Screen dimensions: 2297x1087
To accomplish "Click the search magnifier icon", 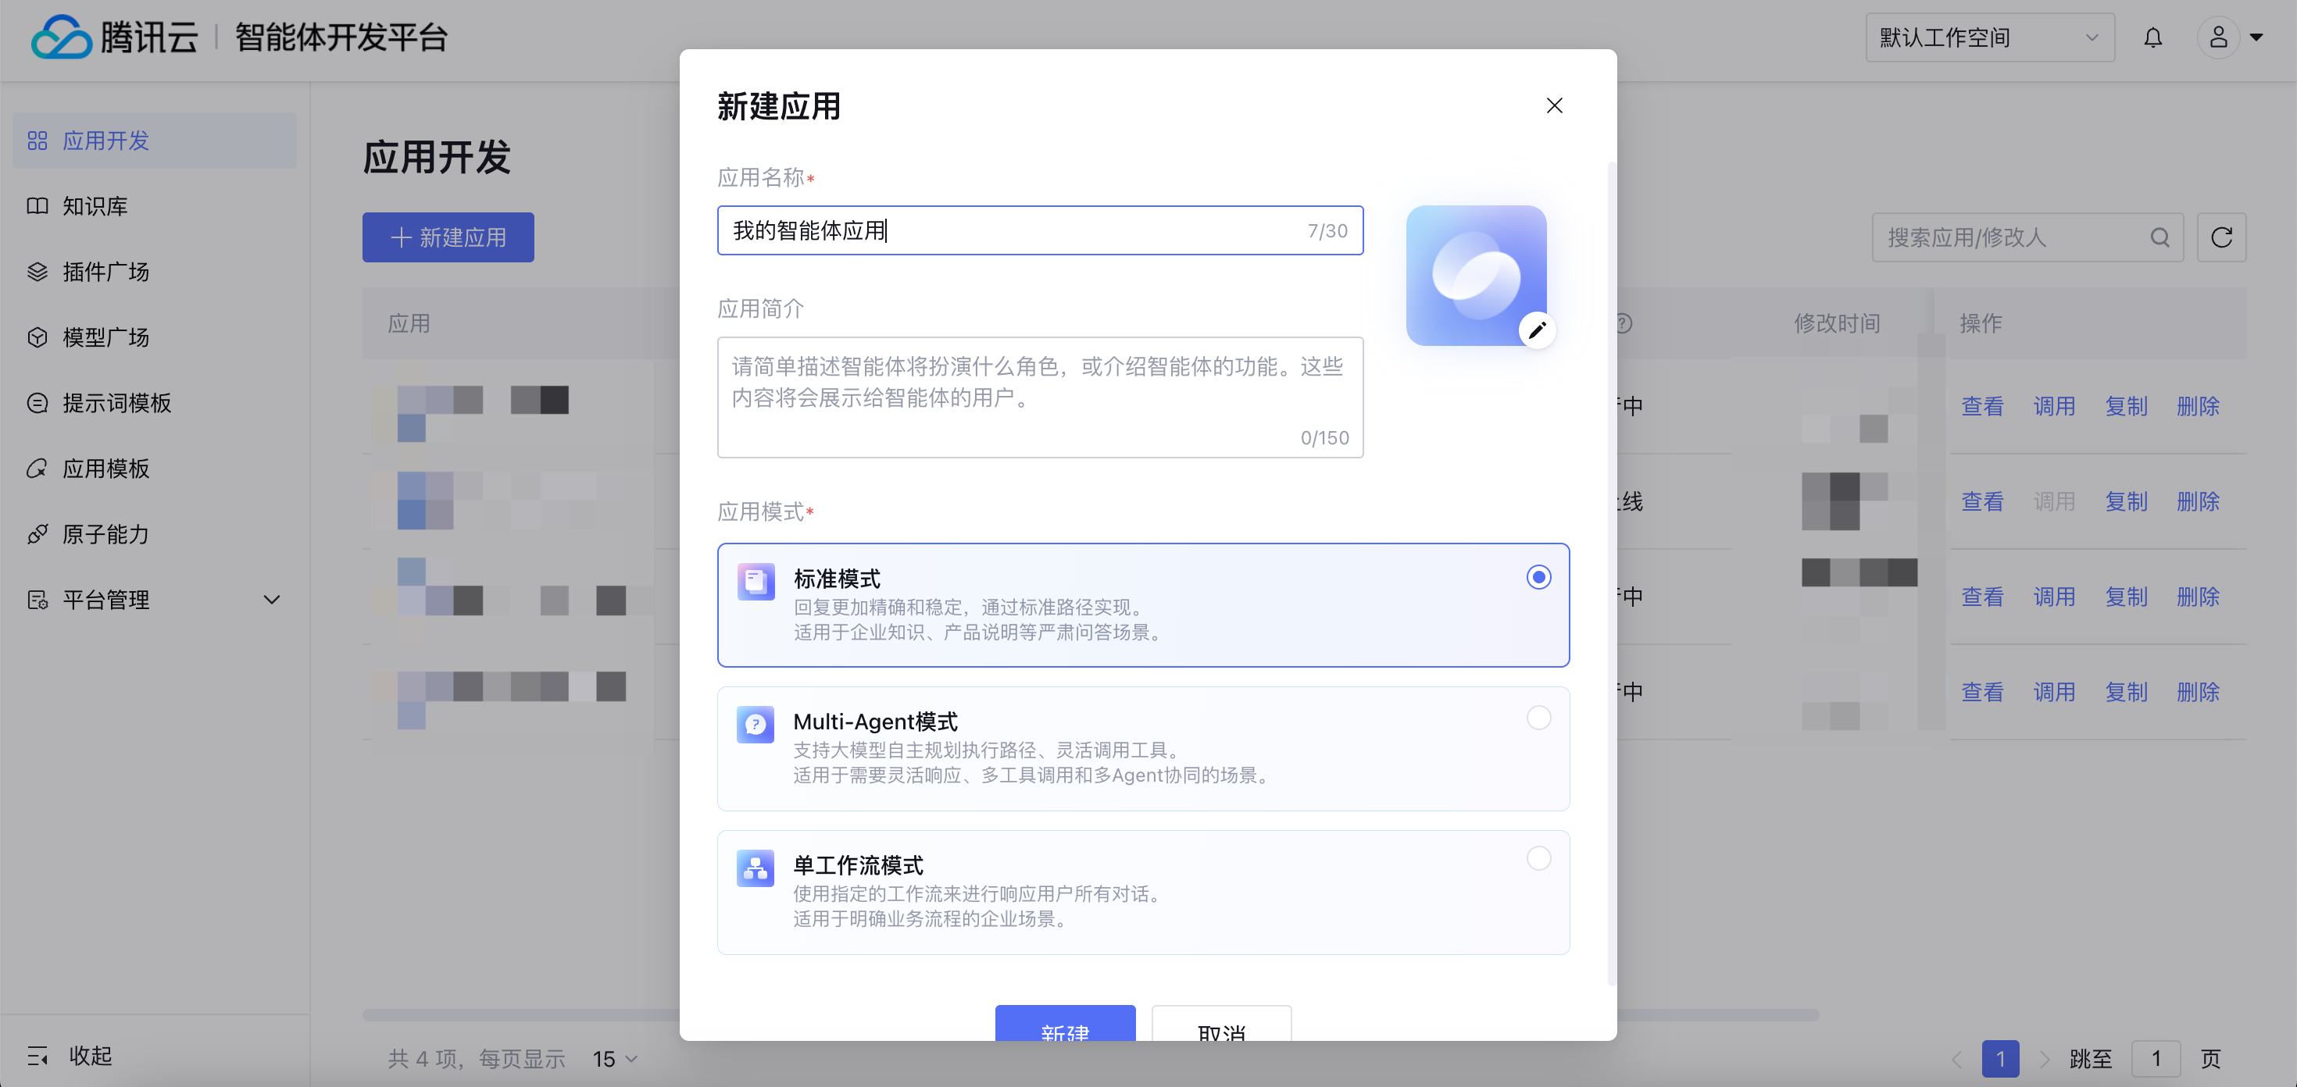I will [2159, 237].
